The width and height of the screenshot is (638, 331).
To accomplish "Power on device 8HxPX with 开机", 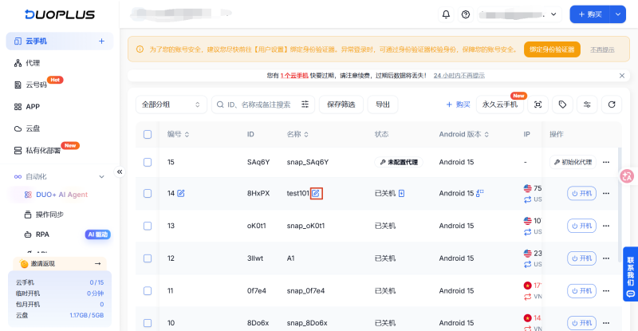I will click(x=582, y=193).
